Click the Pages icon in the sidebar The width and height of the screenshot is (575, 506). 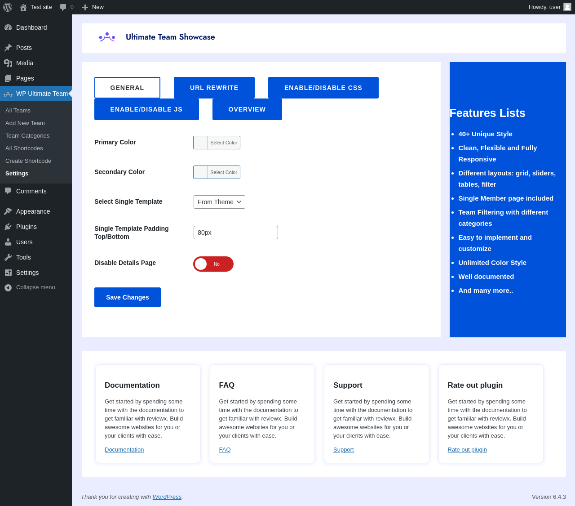tap(8, 78)
